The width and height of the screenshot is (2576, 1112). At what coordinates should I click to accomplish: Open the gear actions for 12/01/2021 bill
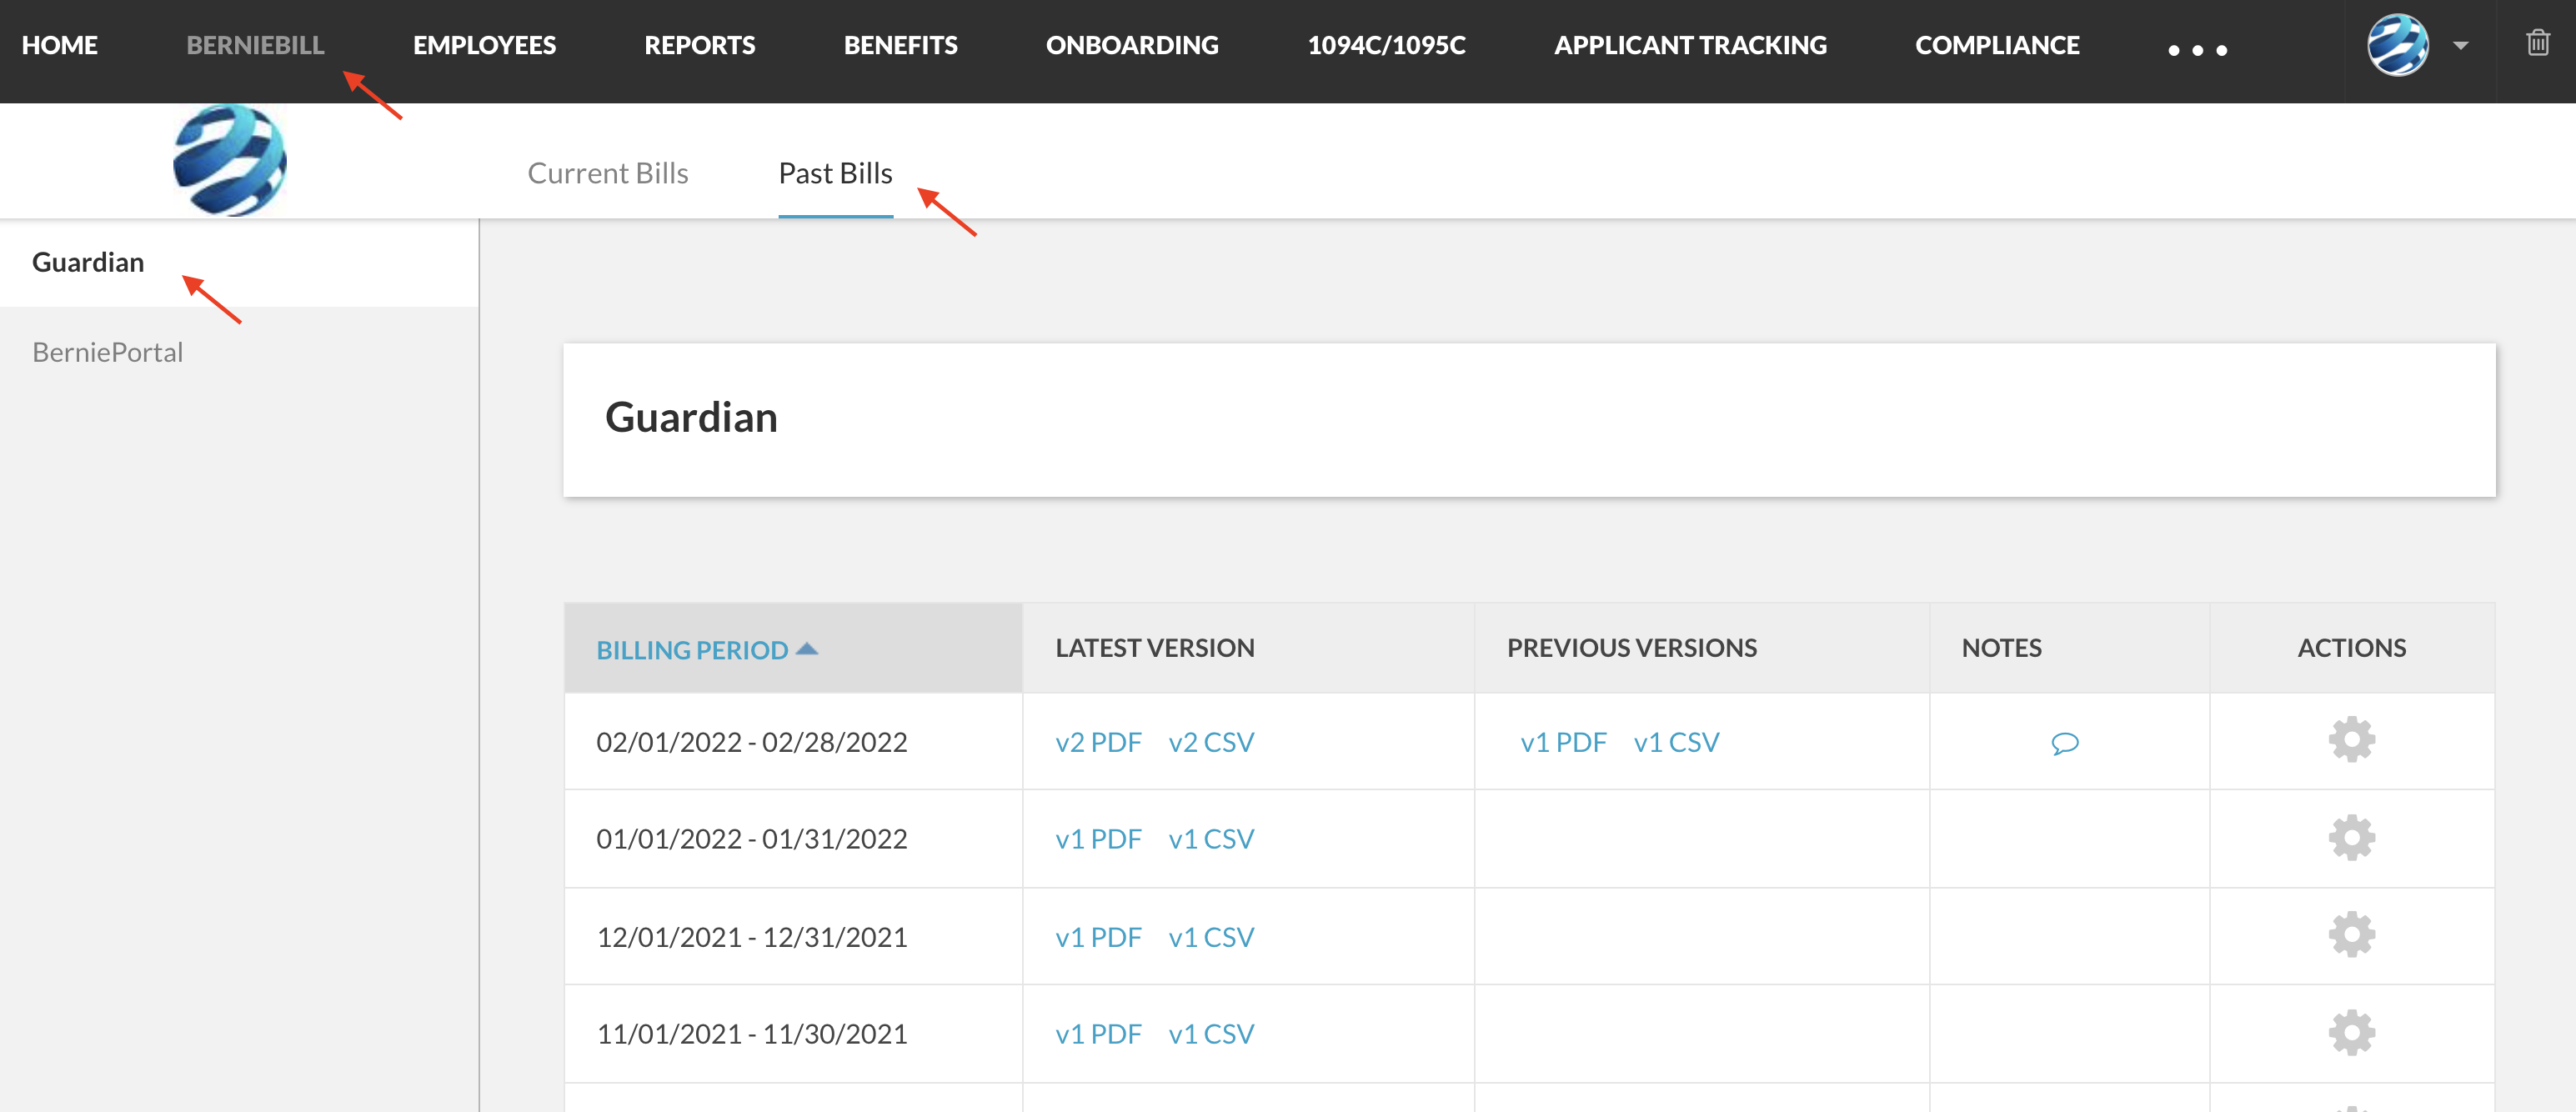2351,935
